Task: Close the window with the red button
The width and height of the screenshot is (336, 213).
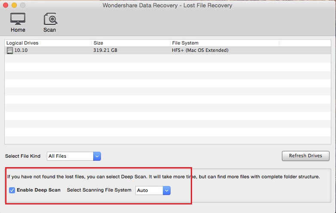Action: click(x=6, y=5)
